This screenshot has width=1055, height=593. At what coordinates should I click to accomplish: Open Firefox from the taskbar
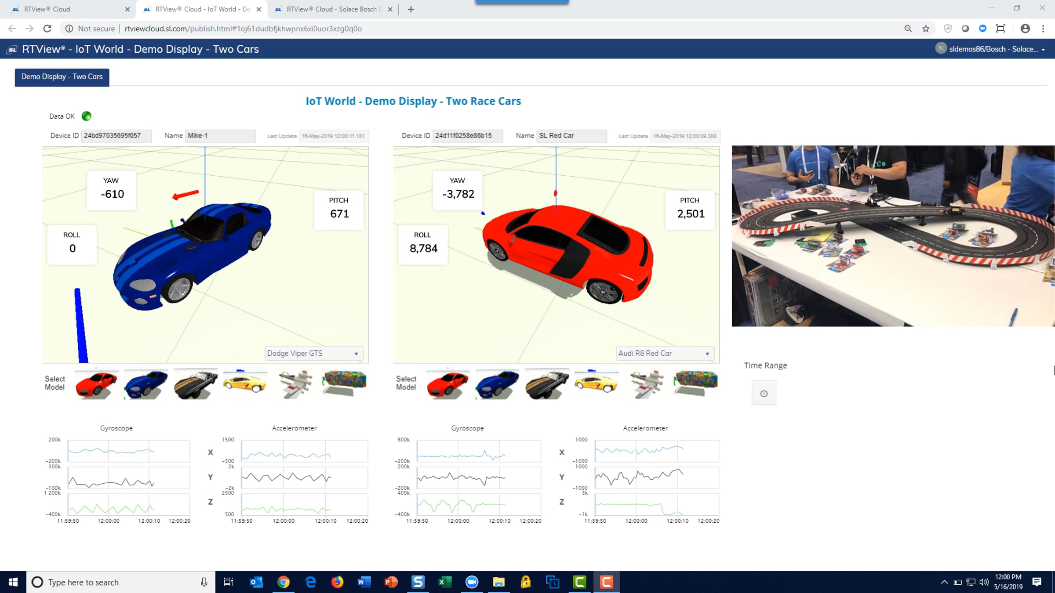337,582
